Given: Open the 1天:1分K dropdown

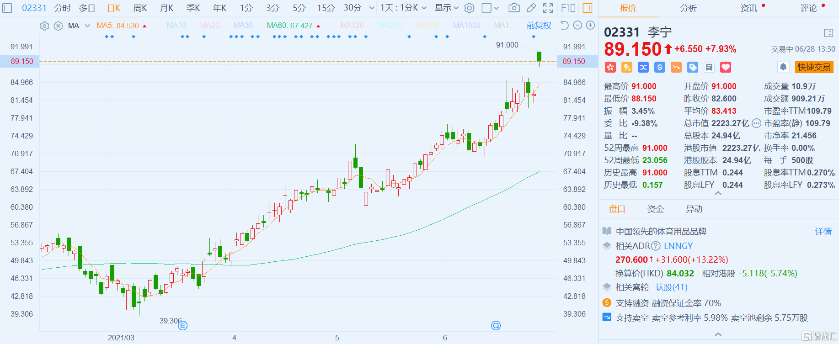Looking at the screenshot, I should pos(404,8).
